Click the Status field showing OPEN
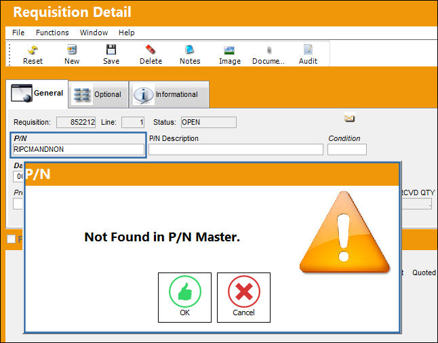 (x=209, y=122)
